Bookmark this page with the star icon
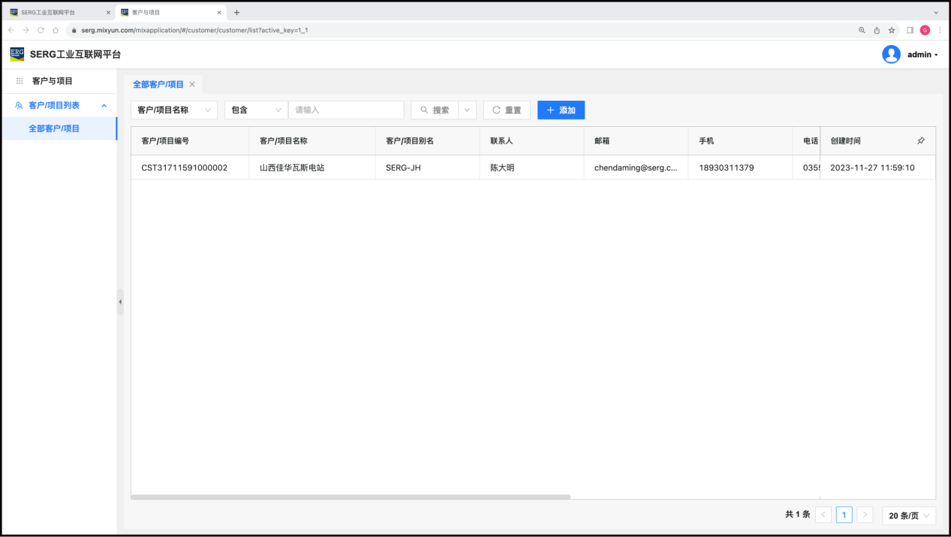 tap(892, 30)
